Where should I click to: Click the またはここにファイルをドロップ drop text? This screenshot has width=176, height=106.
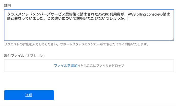tap(101, 66)
